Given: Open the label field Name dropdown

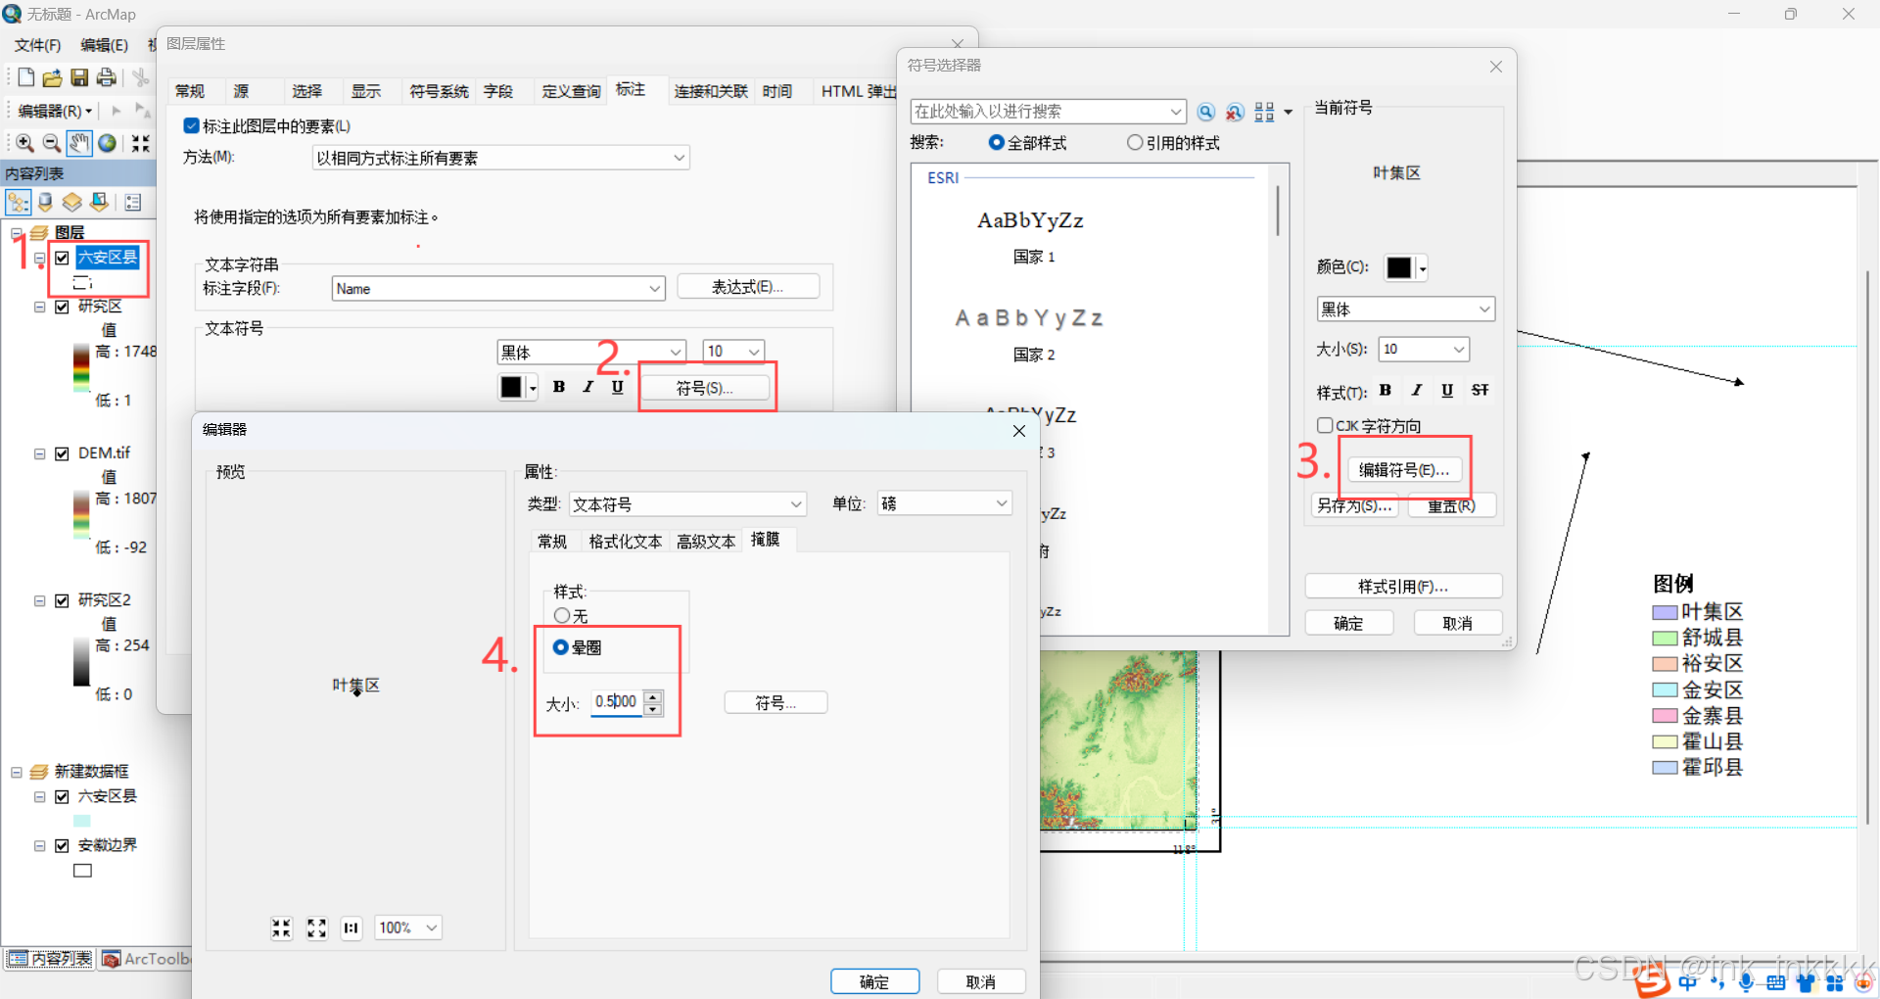Looking at the screenshot, I should point(654,288).
